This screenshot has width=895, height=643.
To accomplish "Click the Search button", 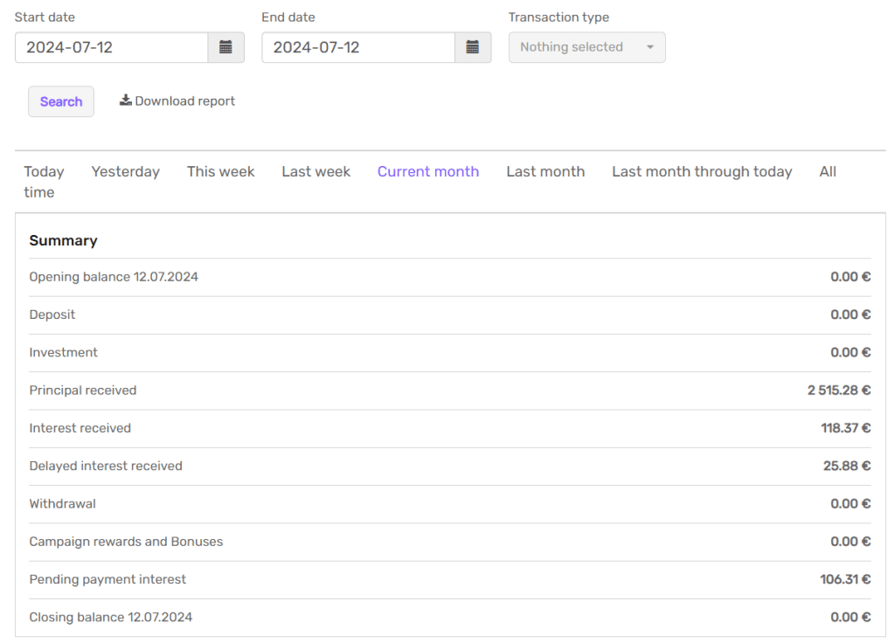I will [x=61, y=101].
